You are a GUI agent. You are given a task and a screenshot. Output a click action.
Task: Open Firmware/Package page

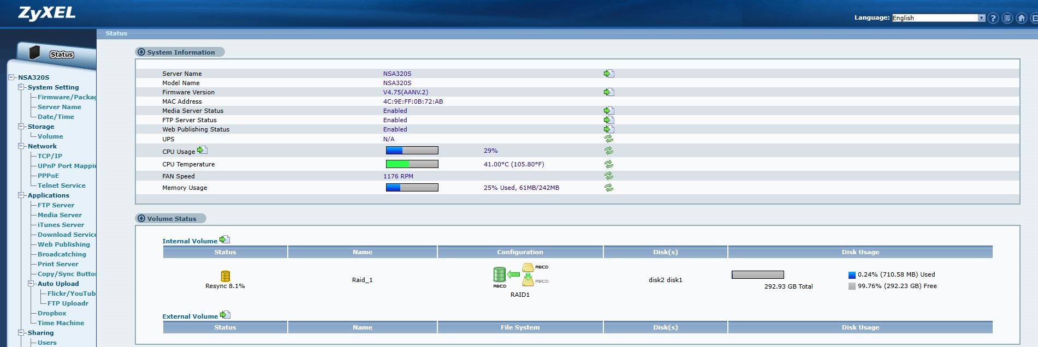(67, 97)
